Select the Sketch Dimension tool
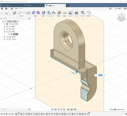The width and height of the screenshot is (127, 116). [24, 13]
